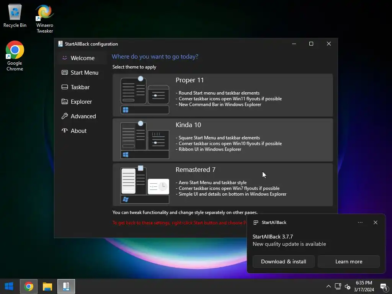Open Windows Start button on taskbar
This screenshot has height=294, width=392.
coord(9,286)
